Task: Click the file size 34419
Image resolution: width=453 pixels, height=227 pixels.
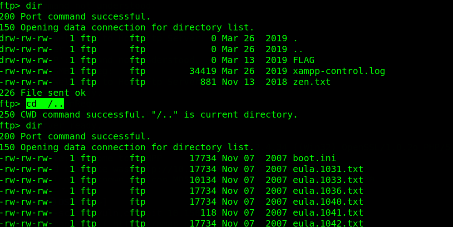Action: pyautogui.click(x=203, y=71)
